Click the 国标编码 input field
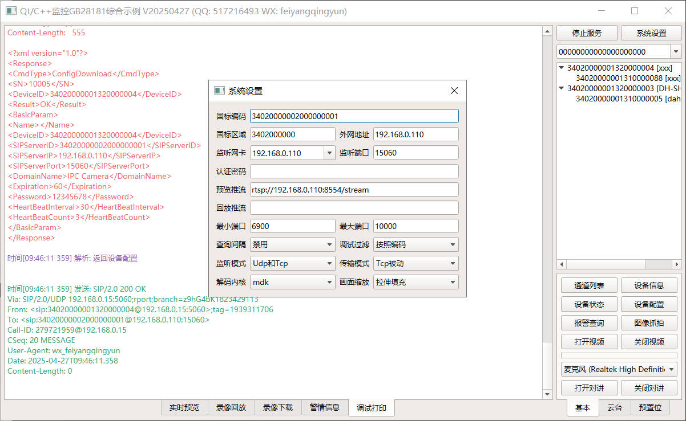 [x=354, y=116]
